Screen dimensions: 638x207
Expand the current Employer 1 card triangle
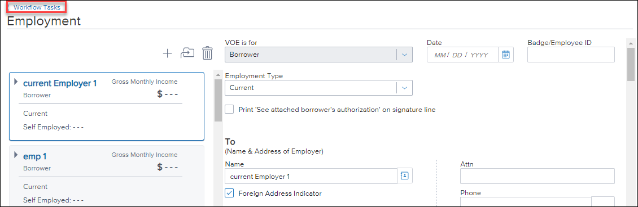coord(16,82)
